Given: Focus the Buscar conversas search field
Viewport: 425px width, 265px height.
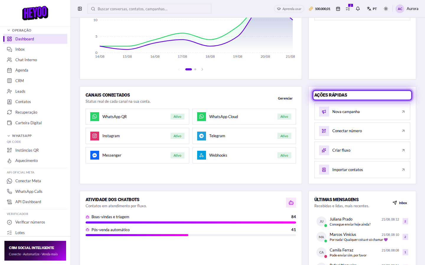Looking at the screenshot, I should tap(149, 9).
